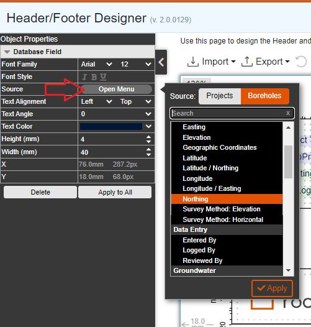Screen dimensions: 311x327
Task: Select Reviewed By field
Action: 227,260
